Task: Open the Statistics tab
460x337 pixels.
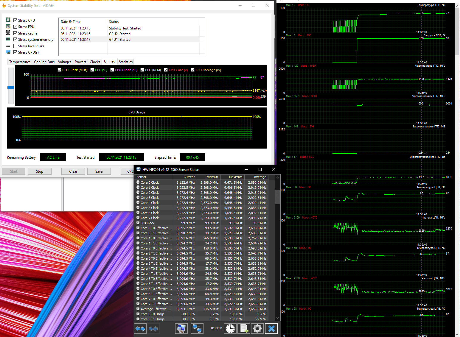Action: click(125, 62)
